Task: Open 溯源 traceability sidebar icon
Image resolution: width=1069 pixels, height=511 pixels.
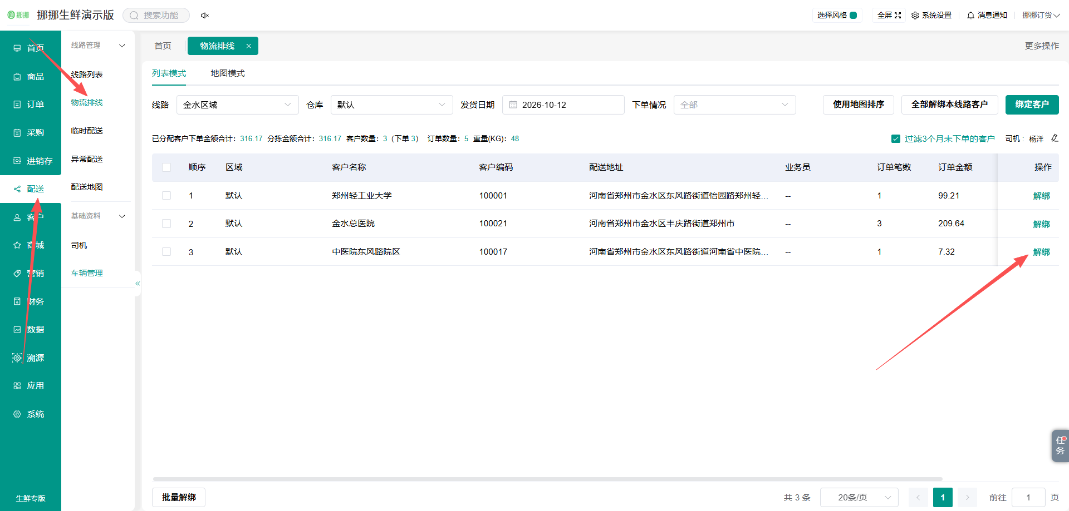Action: click(x=17, y=358)
